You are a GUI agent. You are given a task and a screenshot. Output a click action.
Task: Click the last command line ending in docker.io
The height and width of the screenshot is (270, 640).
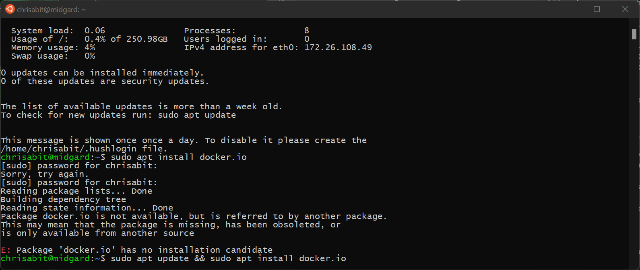[173, 258]
